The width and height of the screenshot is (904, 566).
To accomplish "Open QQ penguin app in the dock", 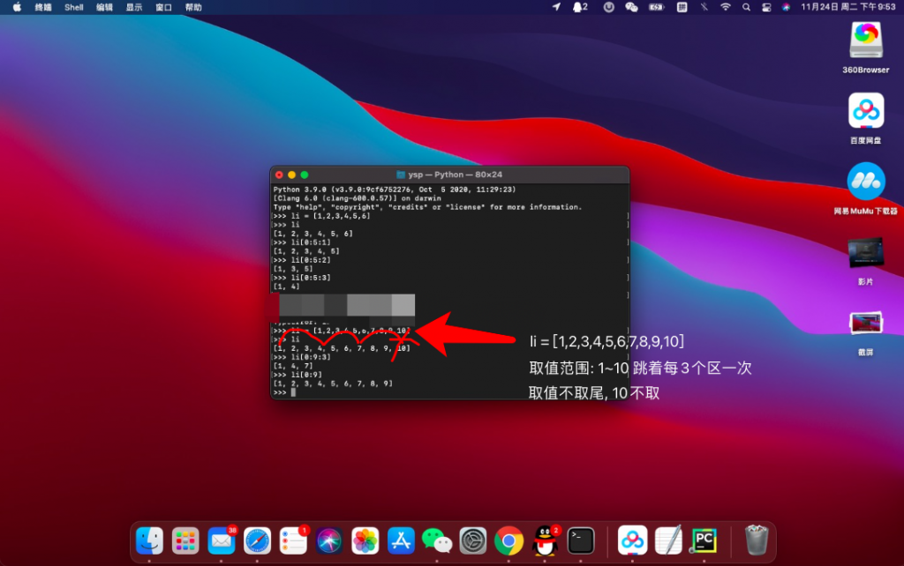I will click(545, 540).
